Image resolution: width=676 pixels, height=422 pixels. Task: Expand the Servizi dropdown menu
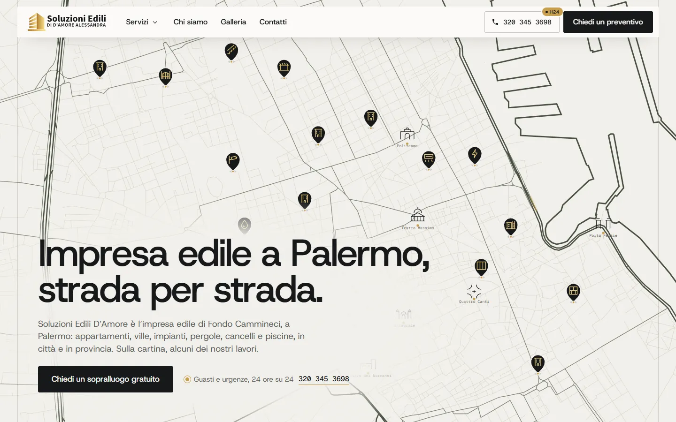point(142,22)
